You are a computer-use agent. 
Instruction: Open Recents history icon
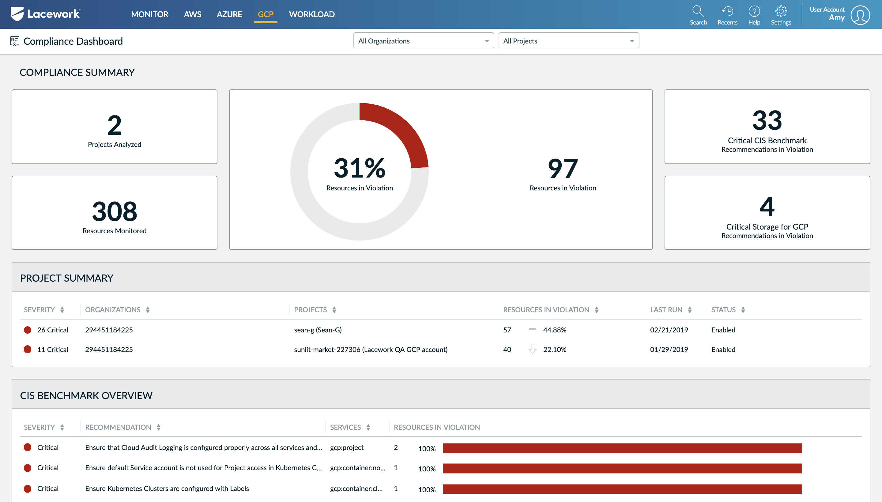(727, 12)
